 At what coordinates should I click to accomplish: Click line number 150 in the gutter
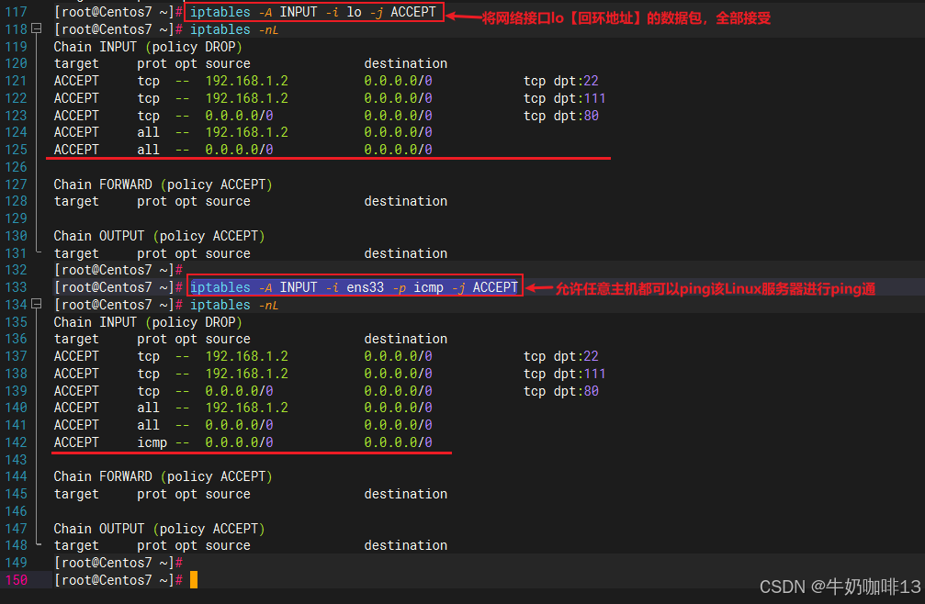pos(16,580)
